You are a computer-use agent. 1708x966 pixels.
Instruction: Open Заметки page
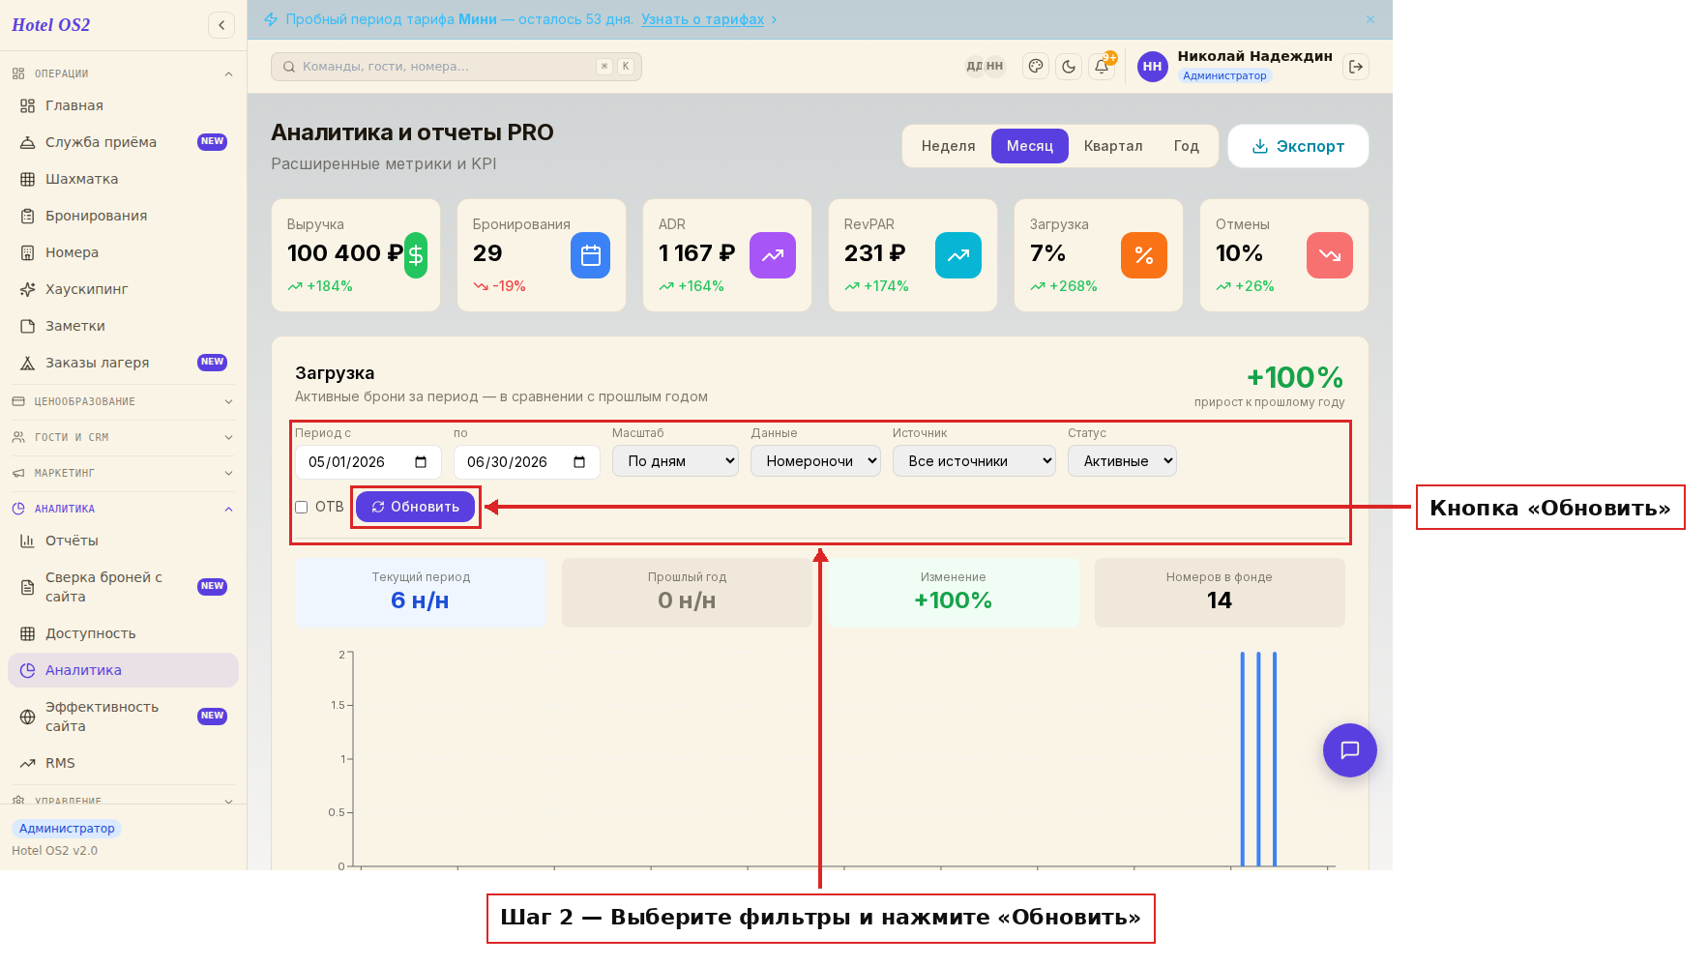(x=123, y=326)
